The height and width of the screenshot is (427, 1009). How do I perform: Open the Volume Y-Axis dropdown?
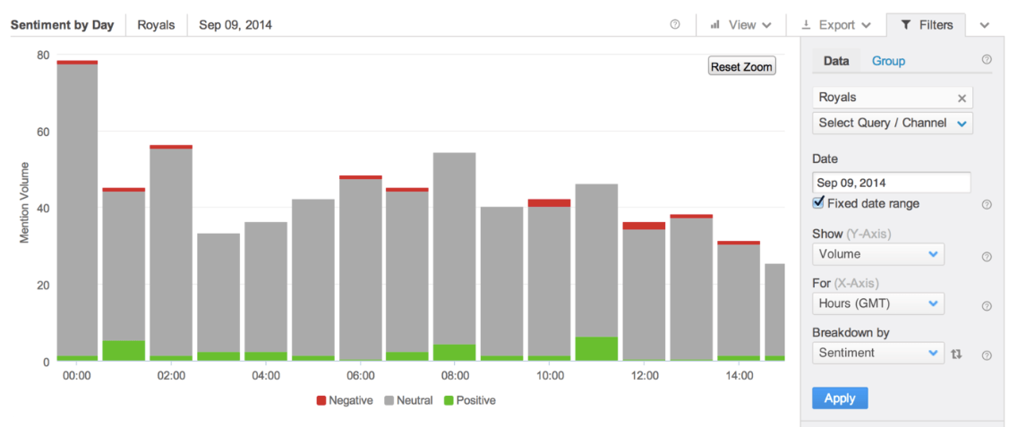(878, 254)
